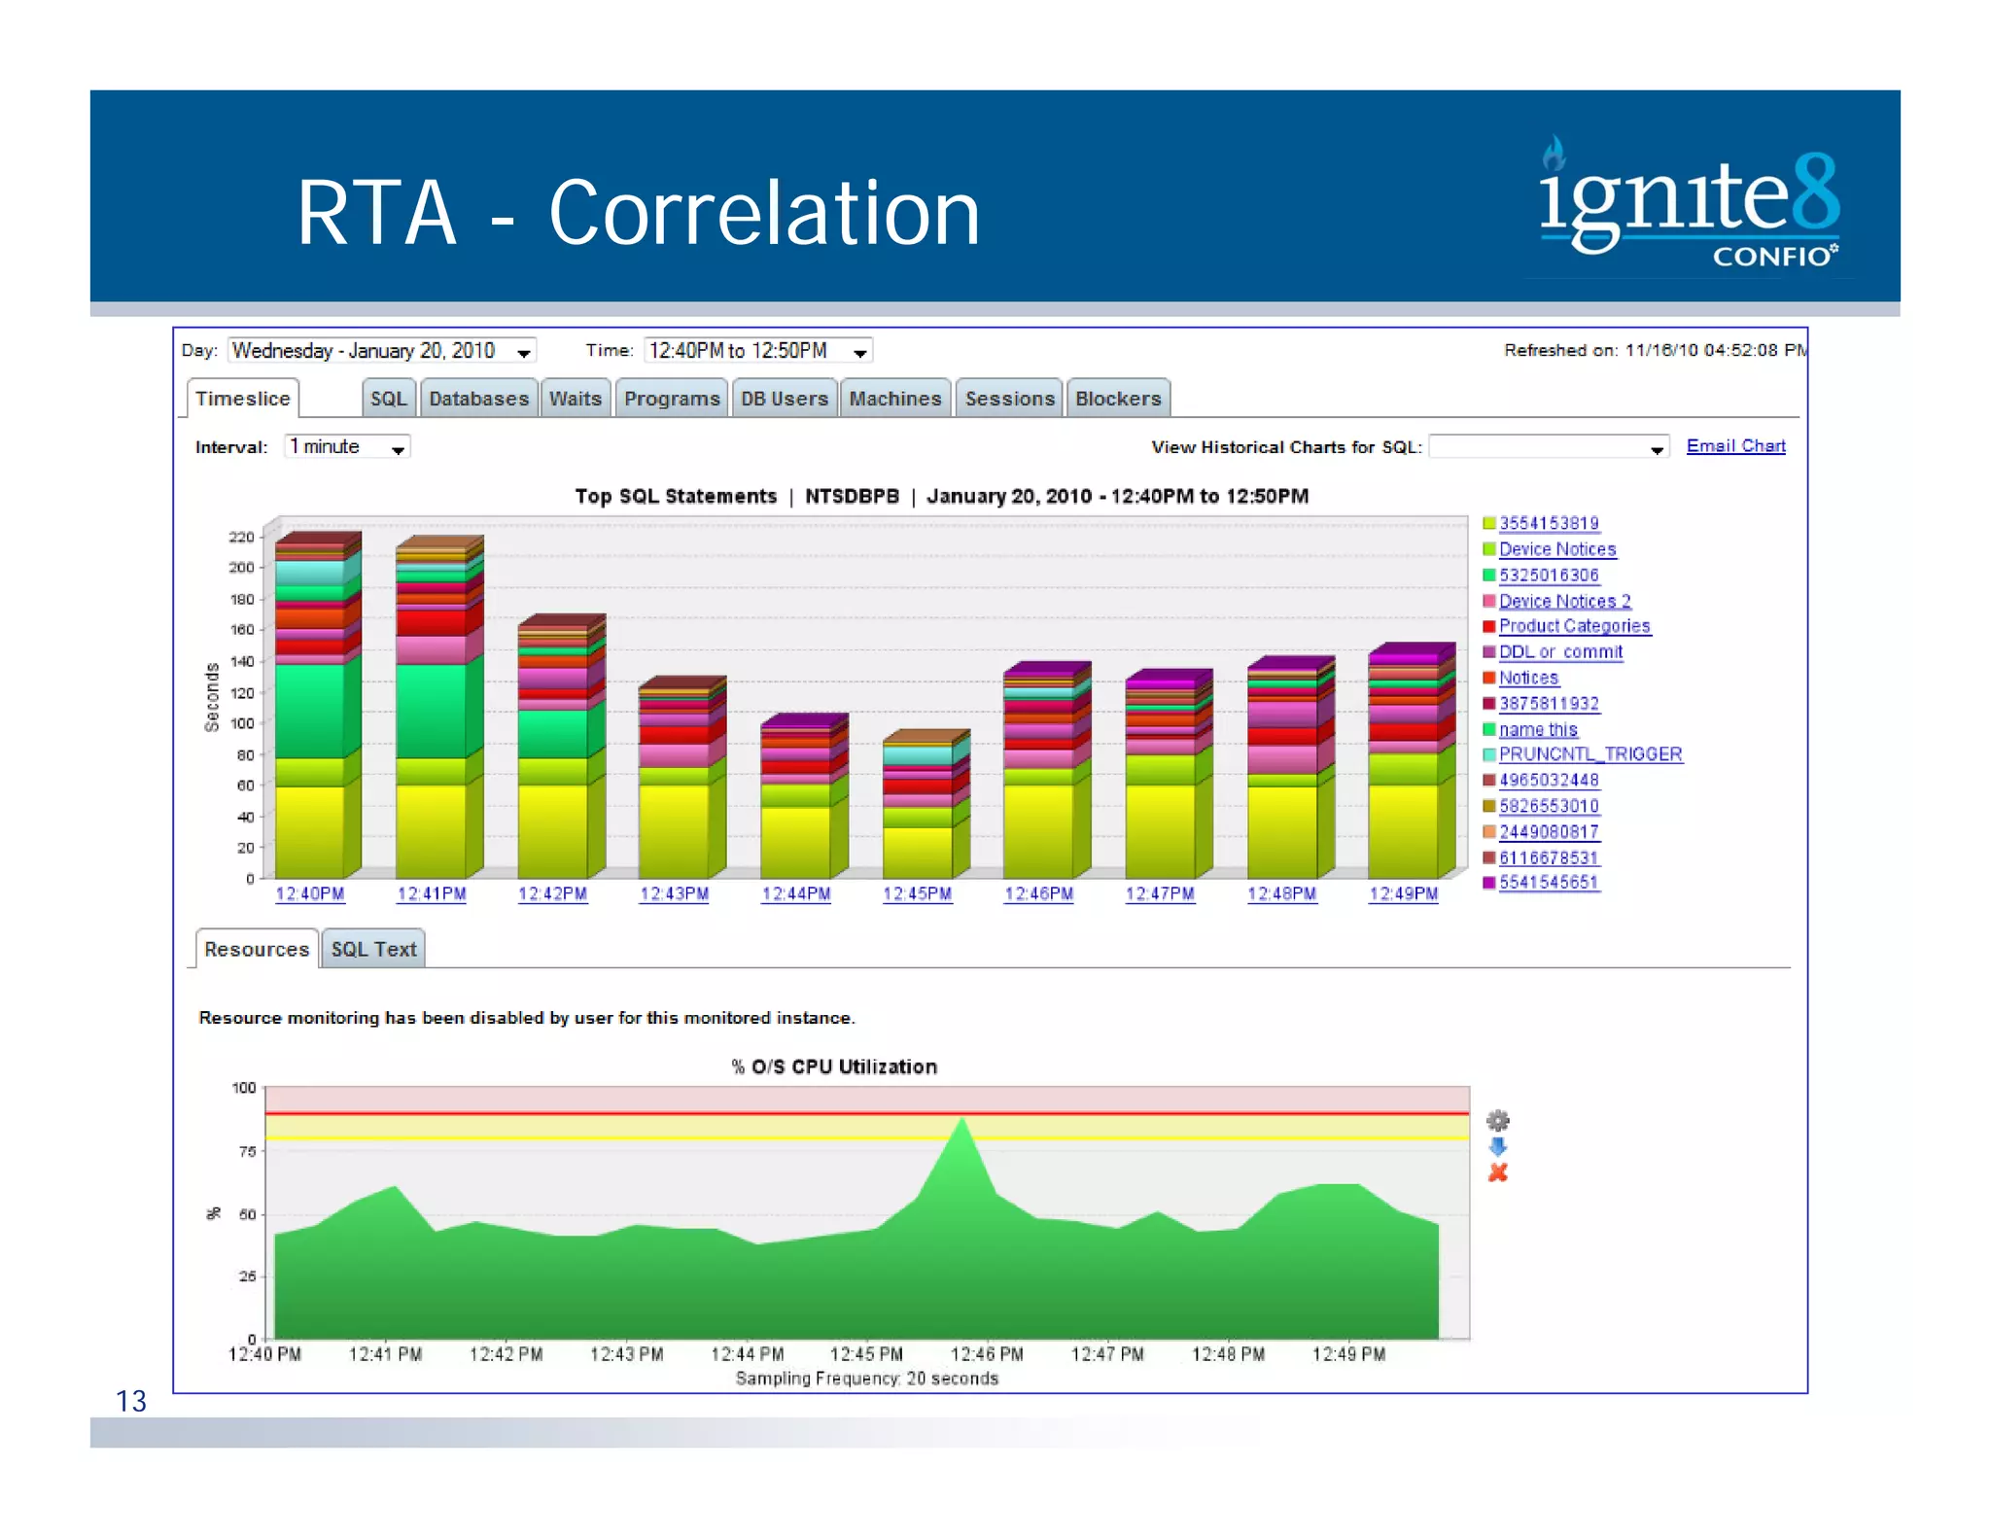Open the Time range dropdown

point(859,352)
